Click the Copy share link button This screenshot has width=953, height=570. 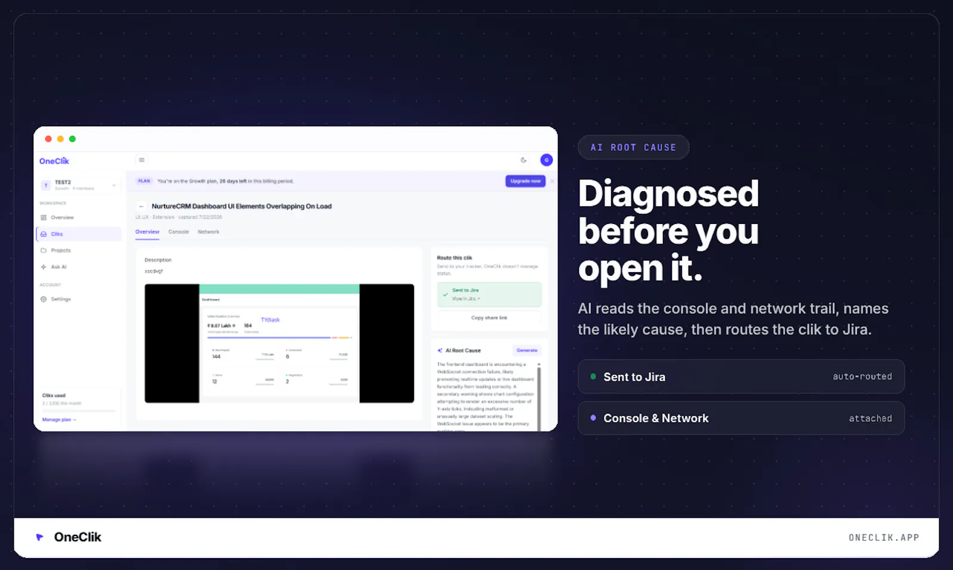click(489, 318)
